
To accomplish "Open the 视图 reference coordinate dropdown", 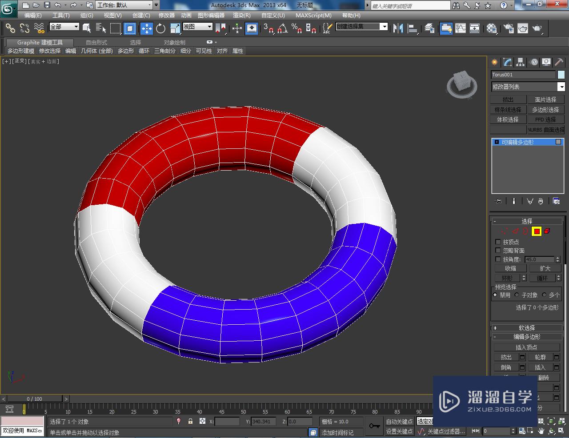I will coord(197,27).
